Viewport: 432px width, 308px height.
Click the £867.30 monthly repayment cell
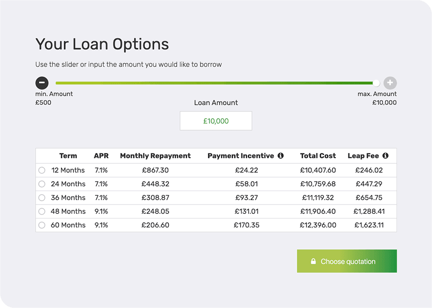coord(155,170)
